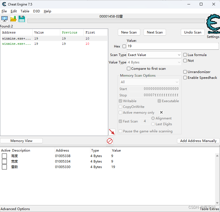
Task: Select the 宽度 address 01005334 cell
Action: tap(63, 161)
